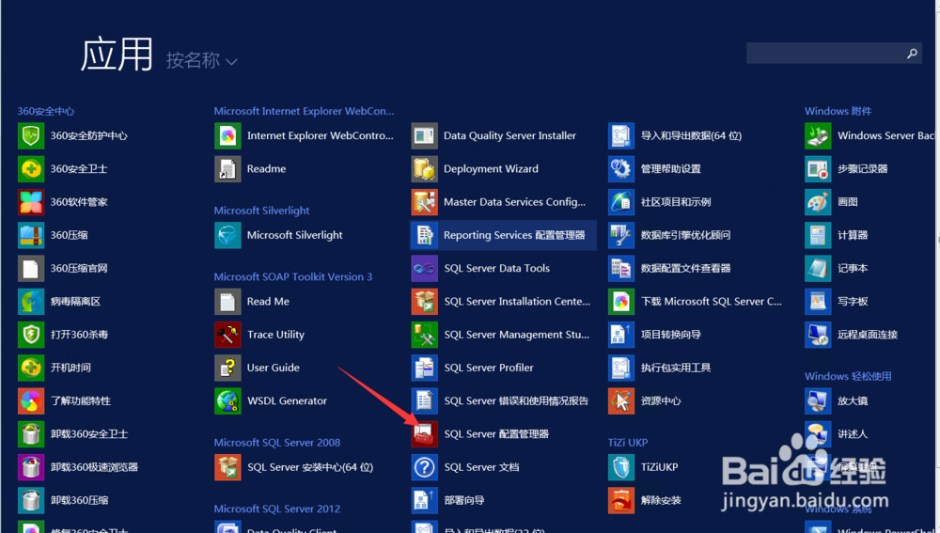Click the 卸载360极速浏览器 label
This screenshot has height=533, width=940.
coord(94,467)
